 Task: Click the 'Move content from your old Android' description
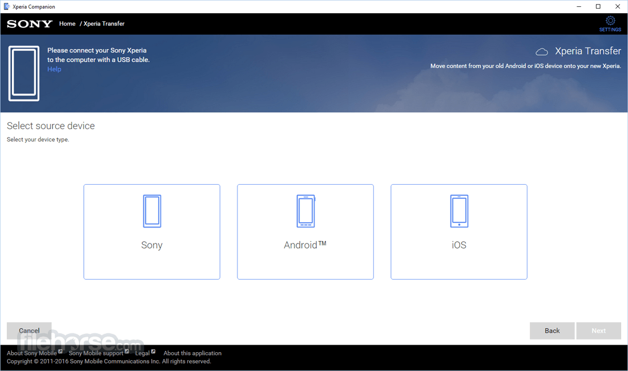(x=525, y=66)
